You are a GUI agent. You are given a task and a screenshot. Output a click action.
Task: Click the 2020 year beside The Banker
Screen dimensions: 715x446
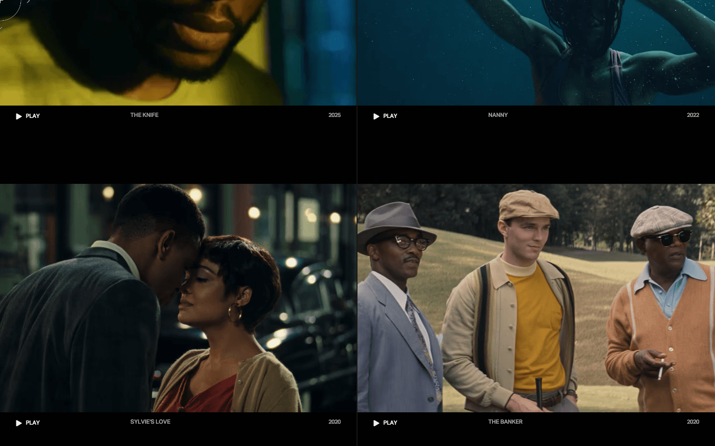(693, 422)
